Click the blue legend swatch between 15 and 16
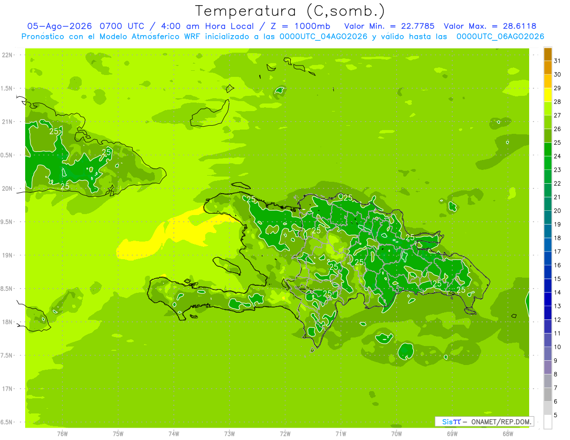Viewport: 570px width, 440px height. 548,272
